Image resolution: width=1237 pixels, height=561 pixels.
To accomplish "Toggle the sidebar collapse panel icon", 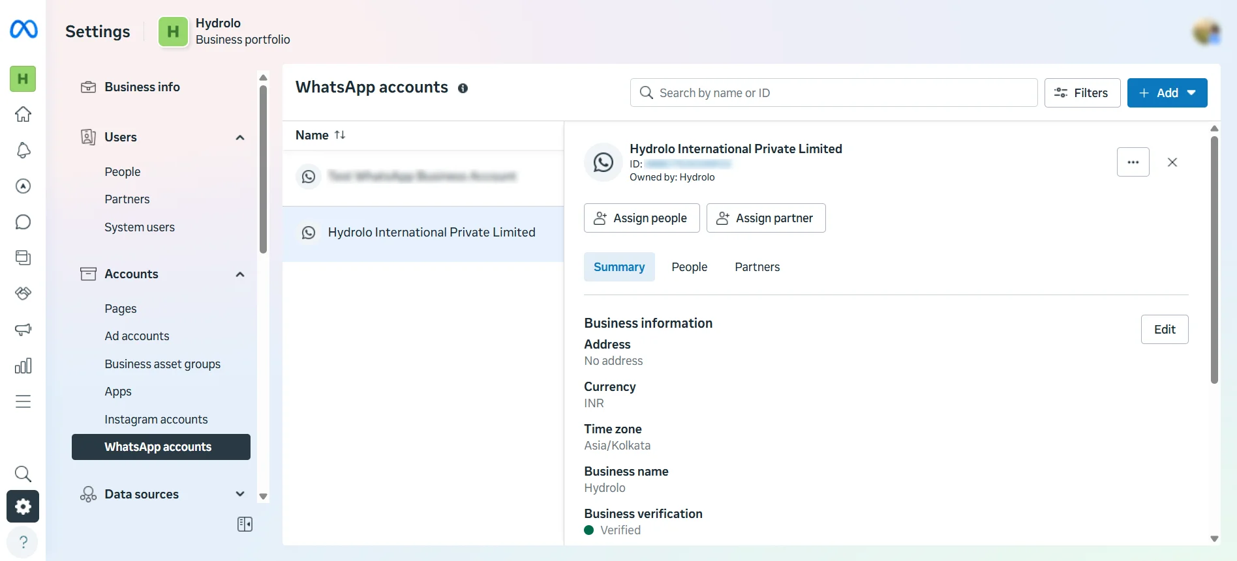I will coord(245,525).
